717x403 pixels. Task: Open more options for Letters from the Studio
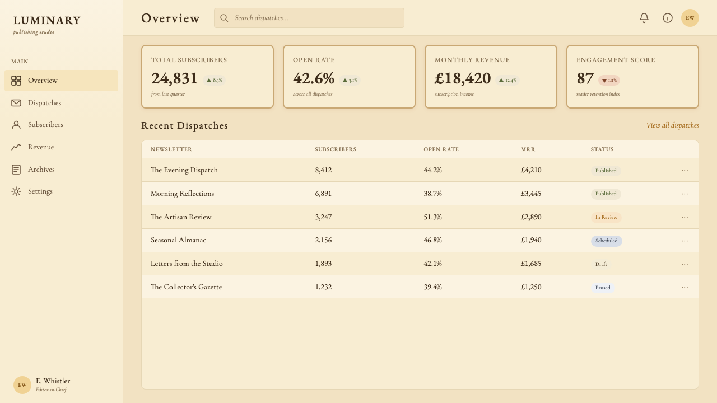685,264
